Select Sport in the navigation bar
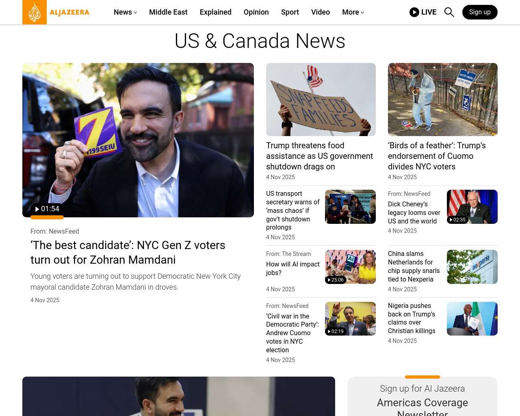The width and height of the screenshot is (520, 416). point(290,12)
